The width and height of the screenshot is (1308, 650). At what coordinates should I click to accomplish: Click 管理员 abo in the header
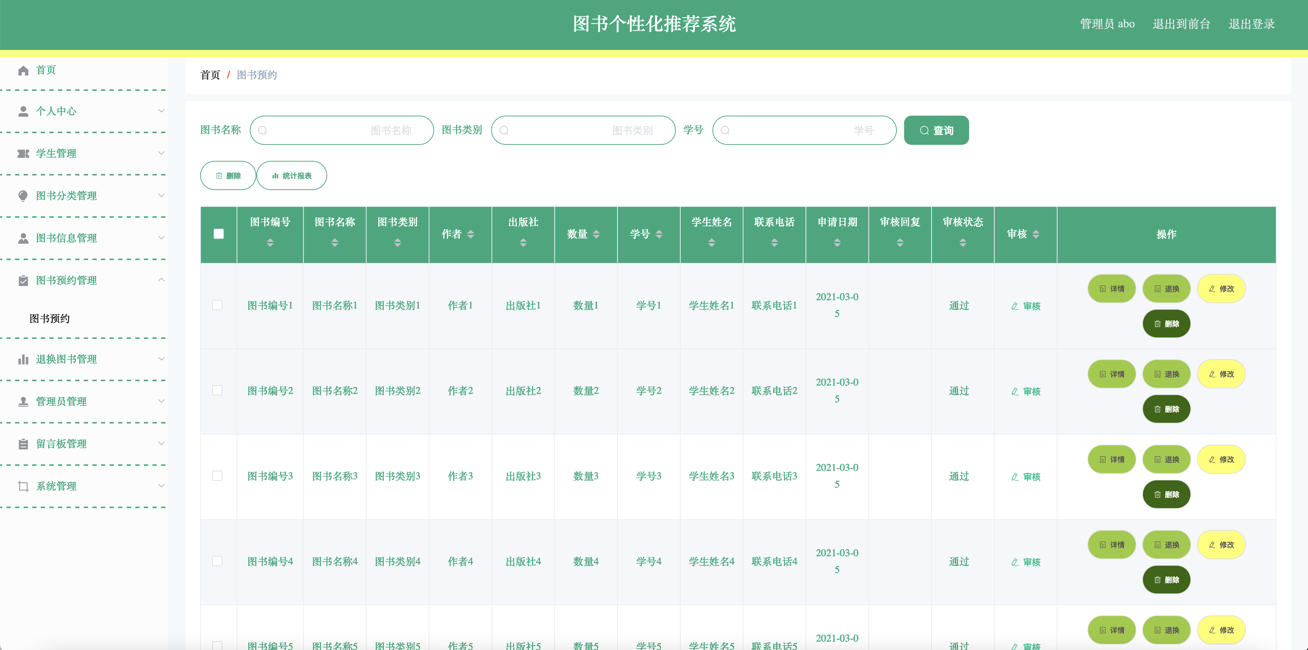tap(1108, 24)
